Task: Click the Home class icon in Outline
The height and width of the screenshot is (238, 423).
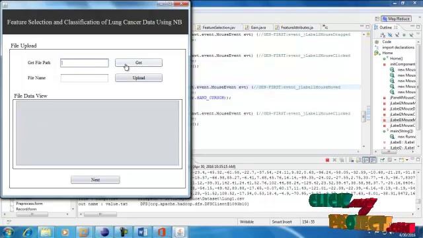Action: click(377, 53)
